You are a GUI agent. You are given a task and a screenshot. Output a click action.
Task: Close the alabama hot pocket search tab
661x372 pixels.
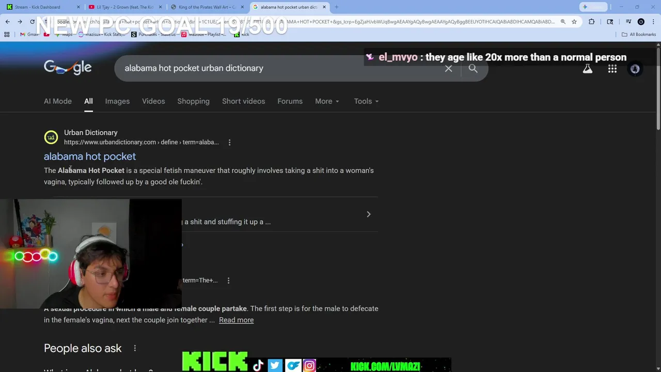coord(324,7)
